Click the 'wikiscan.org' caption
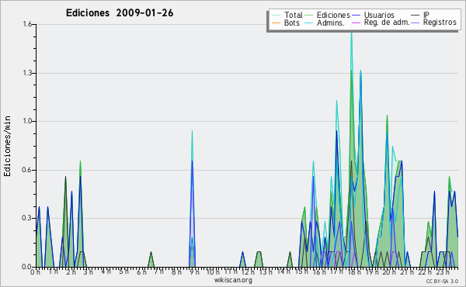Viewport: 466px width, 287px height. [233, 280]
